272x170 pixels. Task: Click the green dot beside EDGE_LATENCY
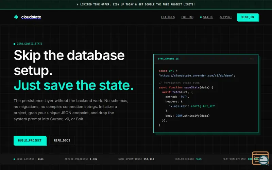pyautogui.click(x=14, y=159)
